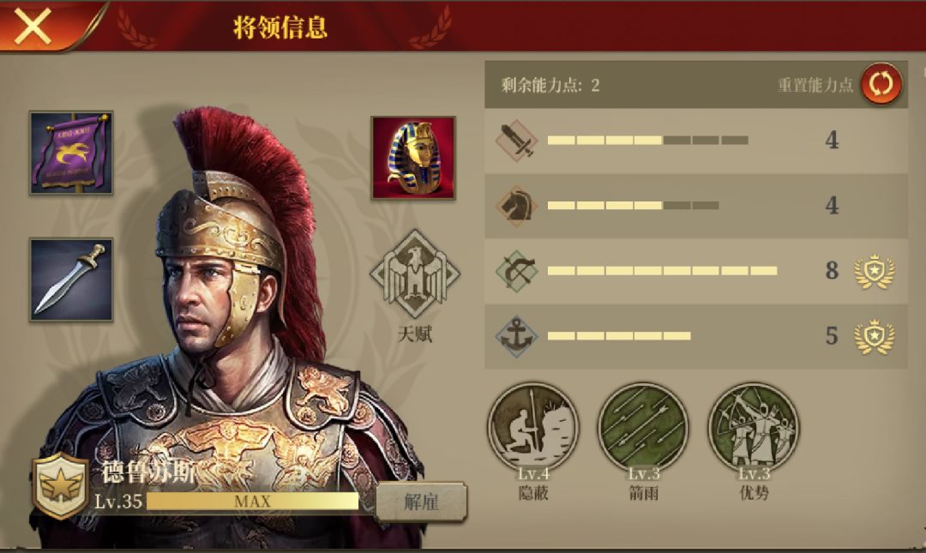The width and height of the screenshot is (926, 553).
Task: Open the pharaoh golden mask item slot
Action: (x=412, y=158)
